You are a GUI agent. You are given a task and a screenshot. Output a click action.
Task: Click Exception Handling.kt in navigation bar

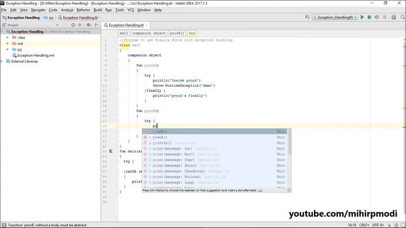[78, 18]
